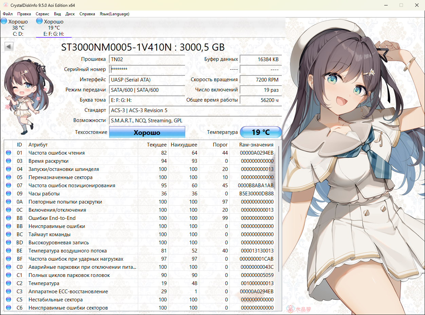Click the Хорошо health status button
This screenshot has height=315, width=425.
[147, 133]
